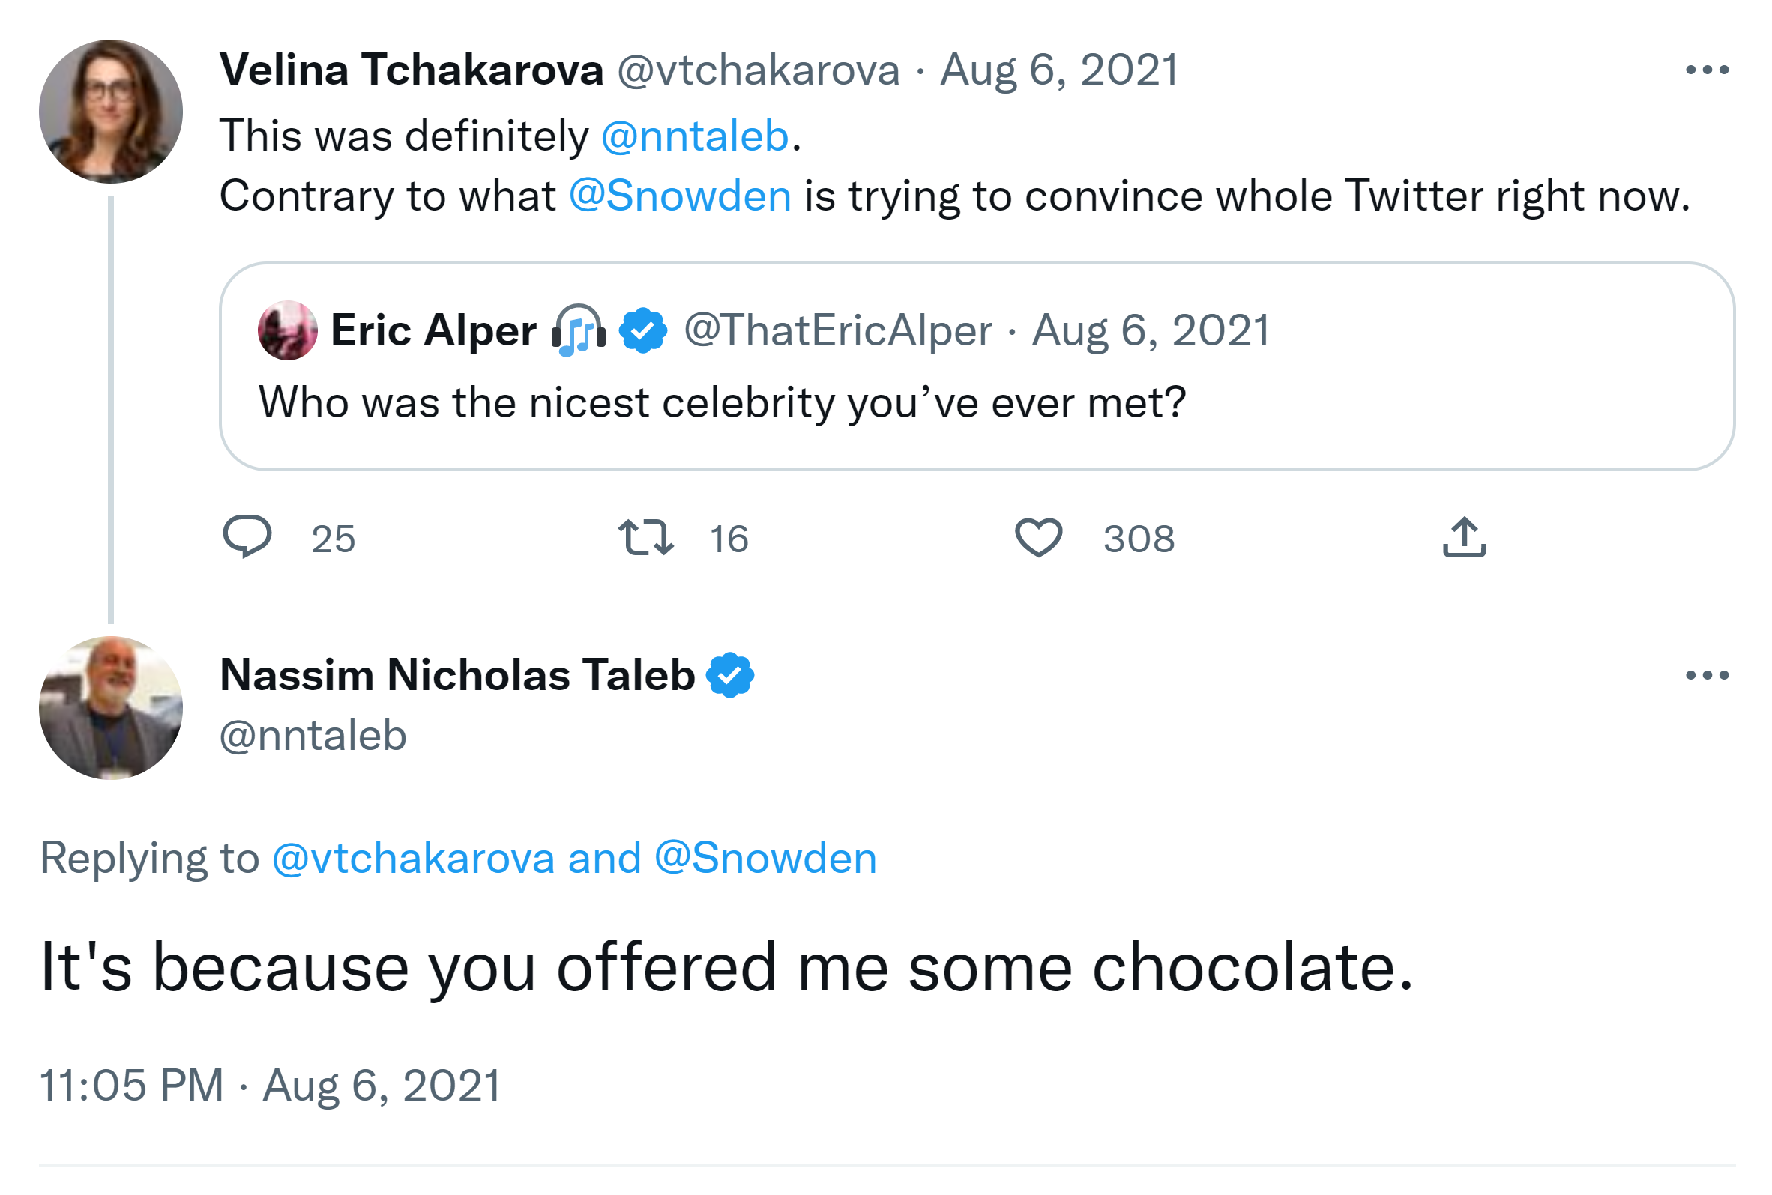Like the tweet with the heart icon
The height and width of the screenshot is (1195, 1772).
[1037, 536]
